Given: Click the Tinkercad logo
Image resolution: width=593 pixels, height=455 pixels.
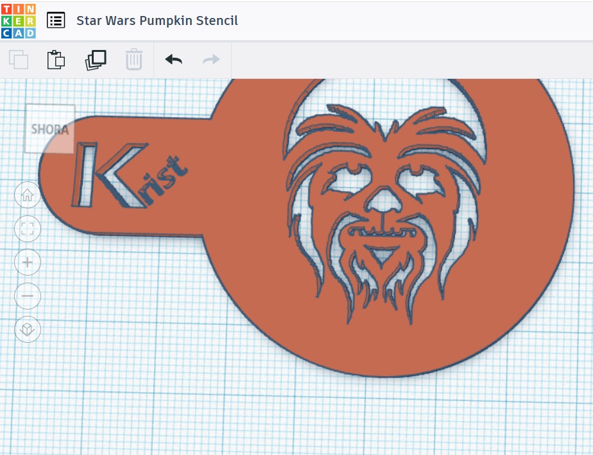Looking at the screenshot, I should [x=19, y=21].
